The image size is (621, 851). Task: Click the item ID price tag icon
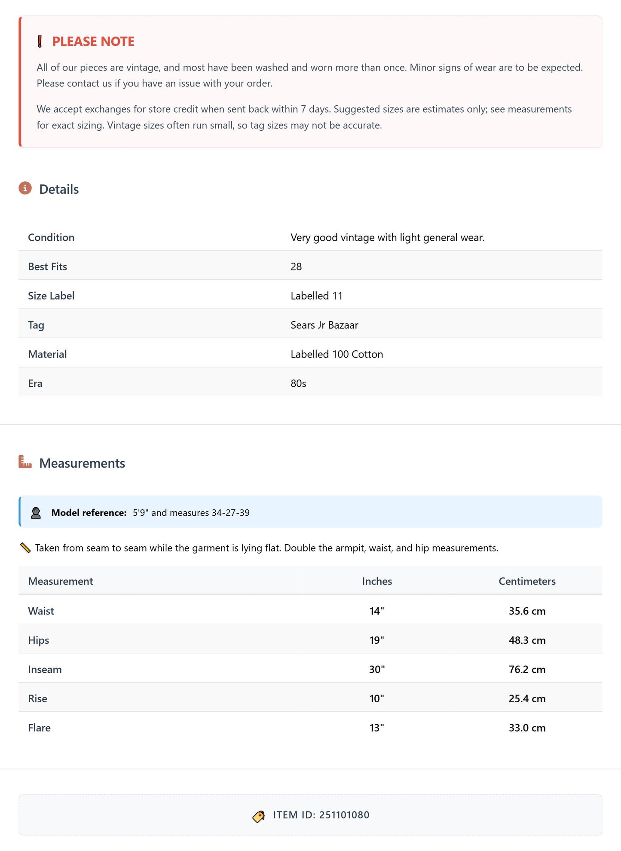tap(259, 816)
